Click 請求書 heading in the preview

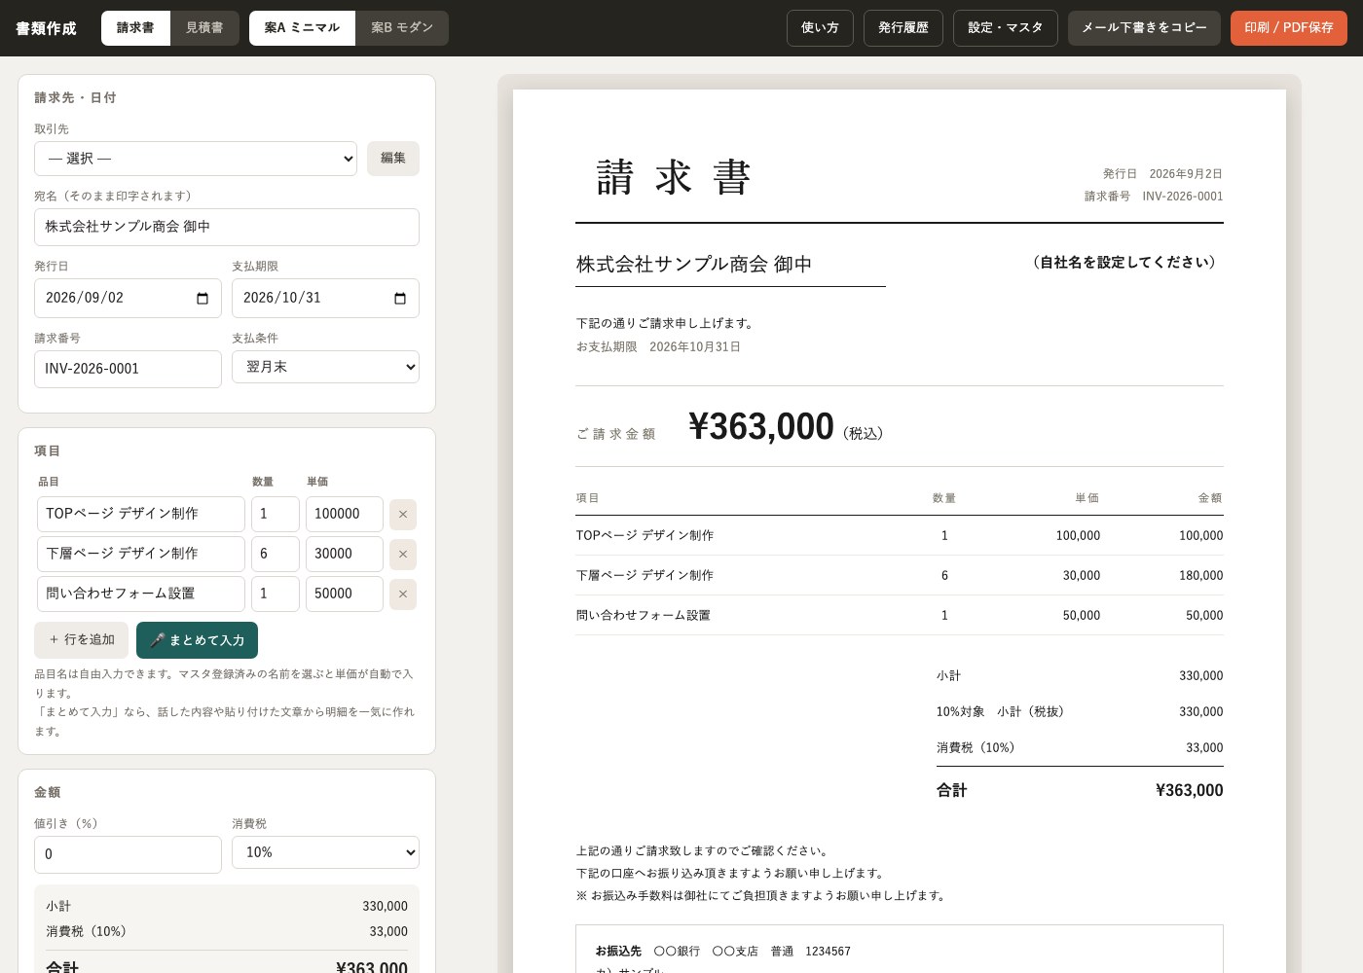coord(674,178)
